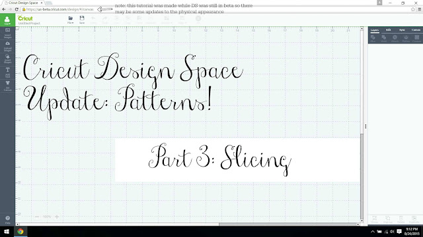This screenshot has height=237, width=423.
Task: Click Upload Images in left sidebar
Action: 7,46
